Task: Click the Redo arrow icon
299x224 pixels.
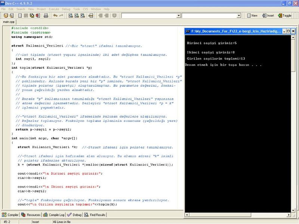Action: pos(61,16)
